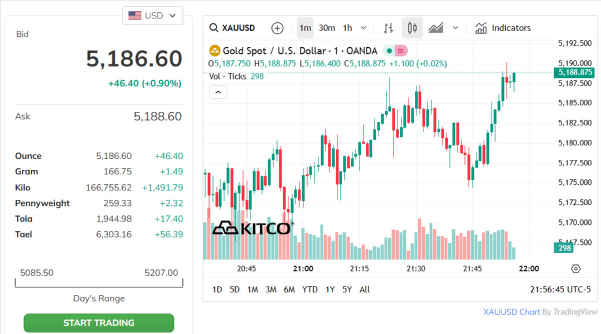
Task: Expand the timeframe interval dropdown arrow
Action: point(363,28)
